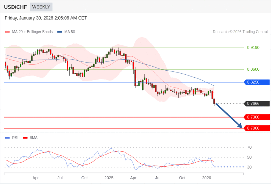Click the RSI 70 axis label
The height and width of the screenshot is (184, 271).
pyautogui.click(x=249, y=148)
